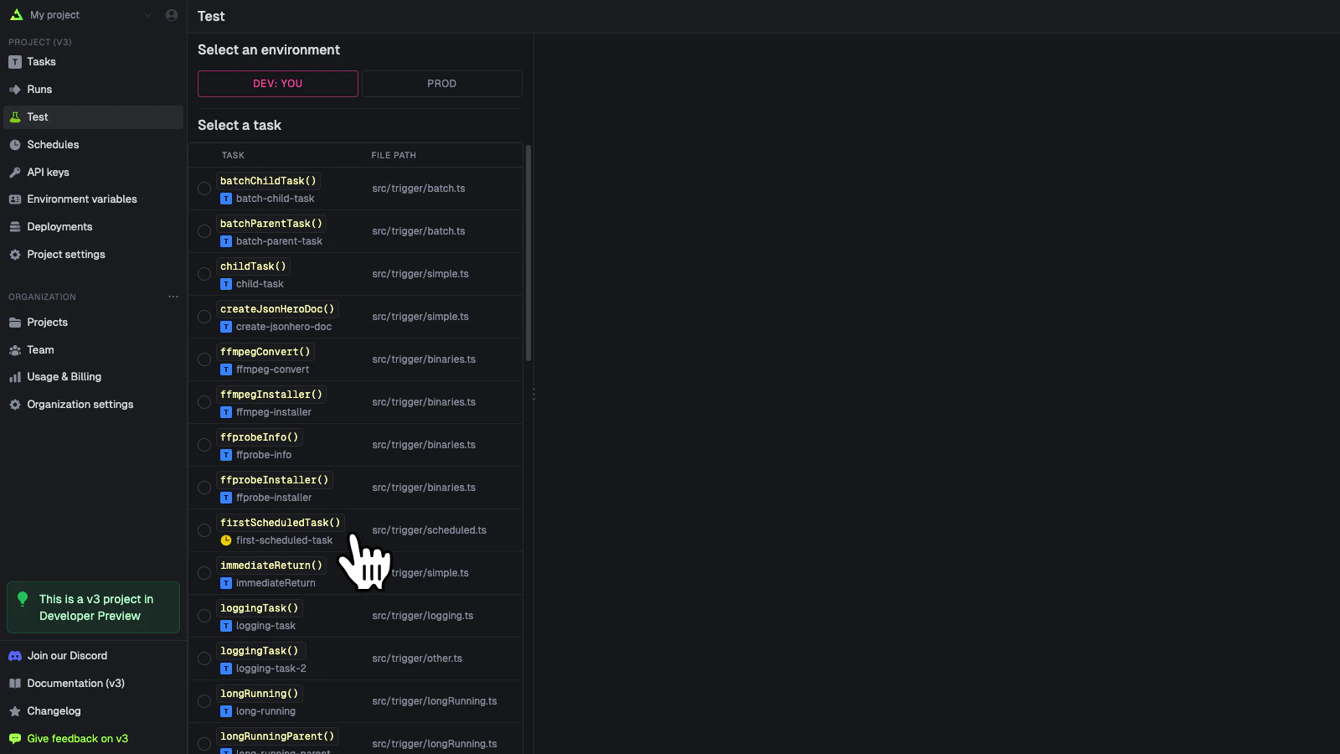Image resolution: width=1340 pixels, height=754 pixels.
Task: Open Documentation (v3) link
Action: (x=76, y=683)
